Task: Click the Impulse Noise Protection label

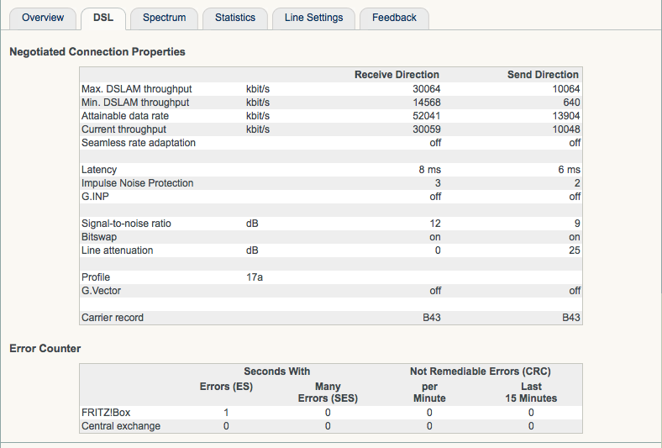Action: [x=137, y=183]
